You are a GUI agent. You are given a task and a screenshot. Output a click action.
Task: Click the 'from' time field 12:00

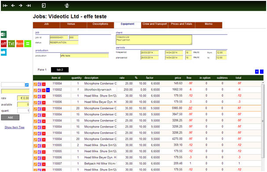pos(221,53)
